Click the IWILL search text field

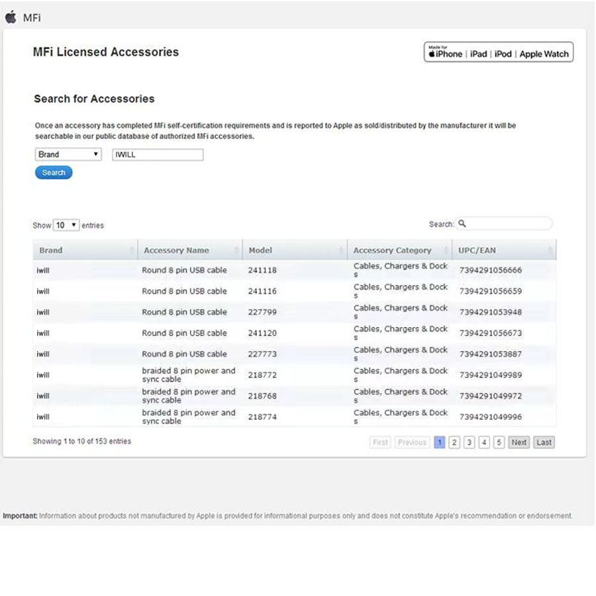click(158, 155)
